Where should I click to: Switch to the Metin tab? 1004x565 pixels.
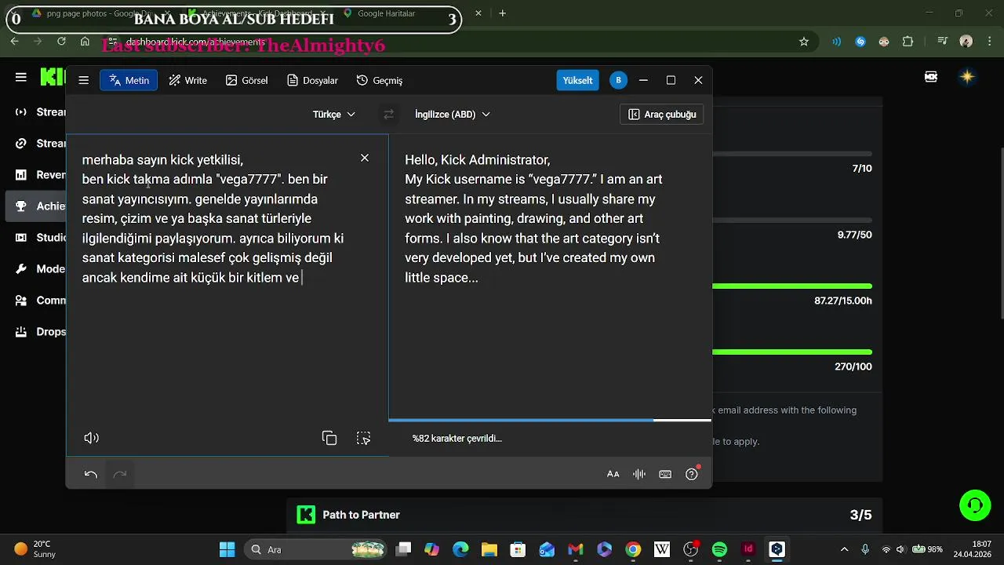[129, 80]
